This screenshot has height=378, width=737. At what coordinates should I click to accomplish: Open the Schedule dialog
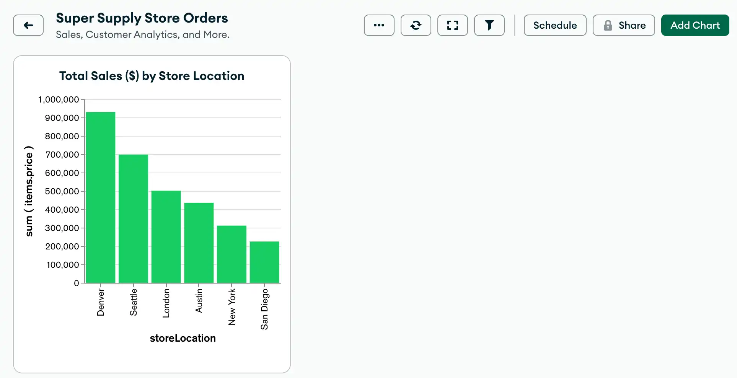click(555, 25)
